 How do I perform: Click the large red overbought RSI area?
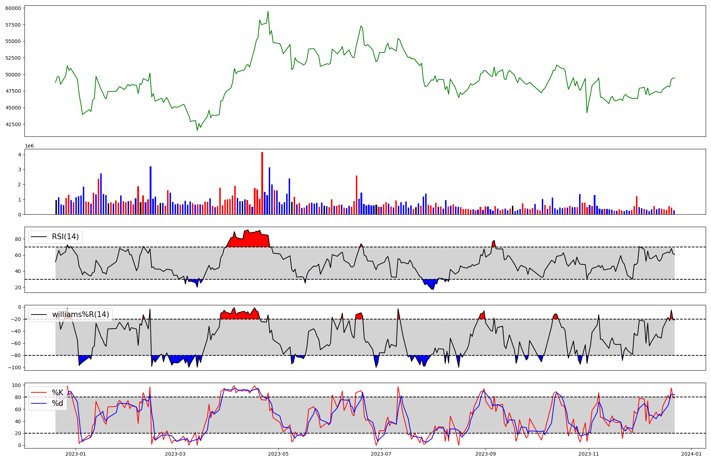click(252, 240)
